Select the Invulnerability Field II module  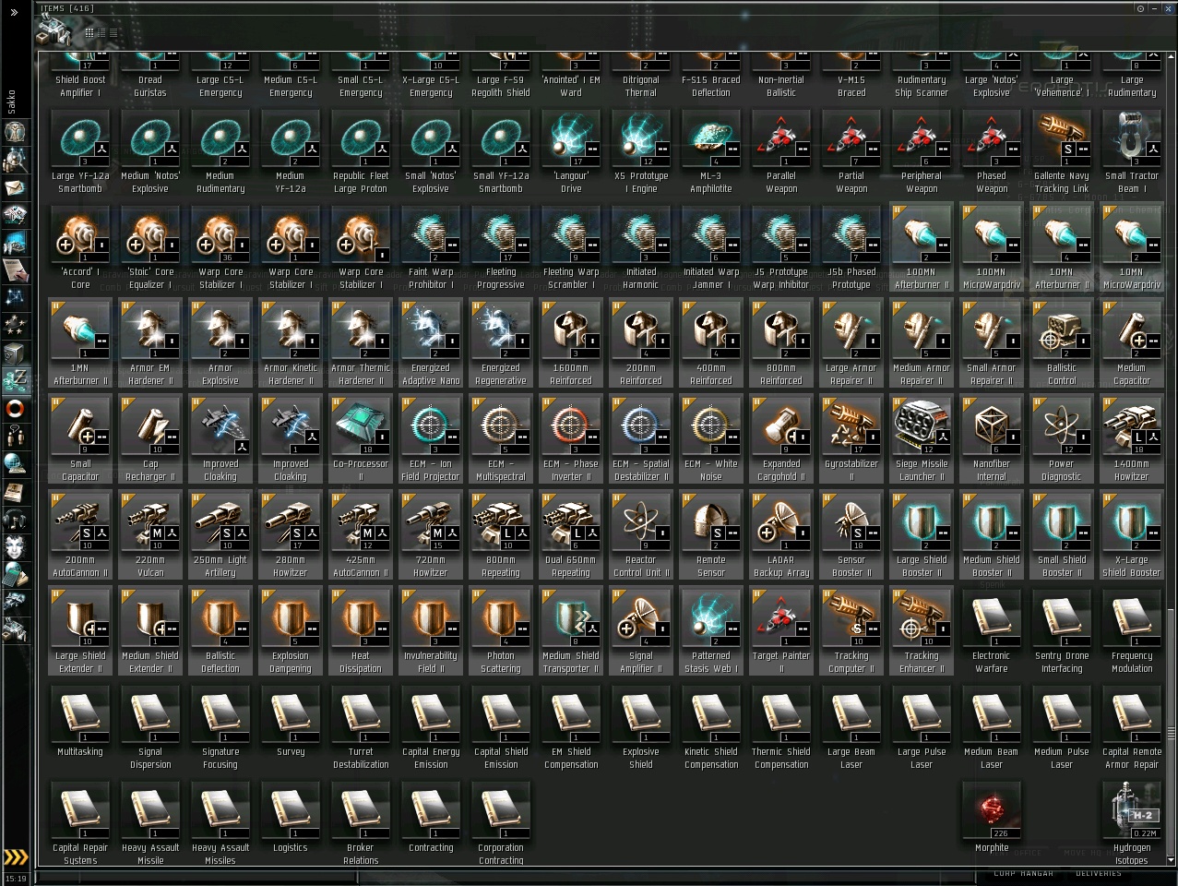(431, 631)
